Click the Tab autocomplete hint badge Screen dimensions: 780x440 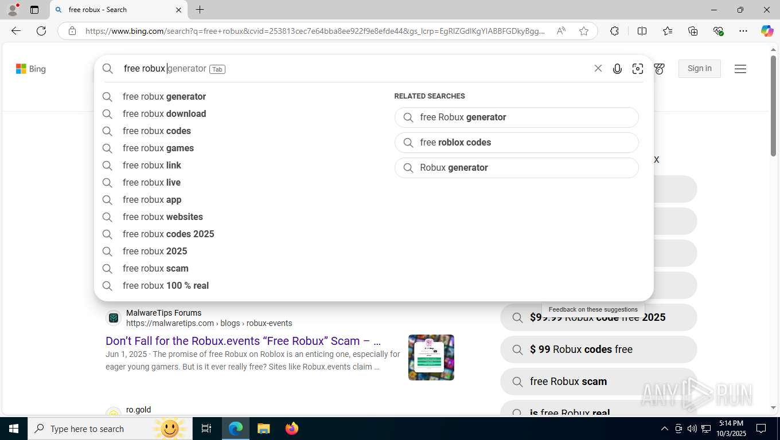217,69
